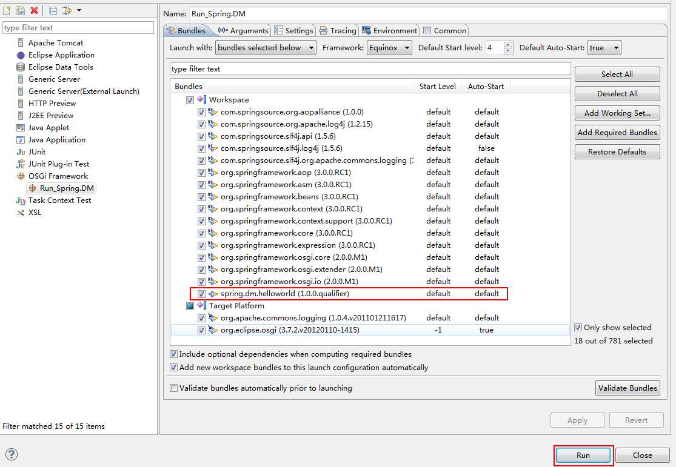Uncheck the spring.dm.helloworld bundle checkbox

pyautogui.click(x=201, y=294)
